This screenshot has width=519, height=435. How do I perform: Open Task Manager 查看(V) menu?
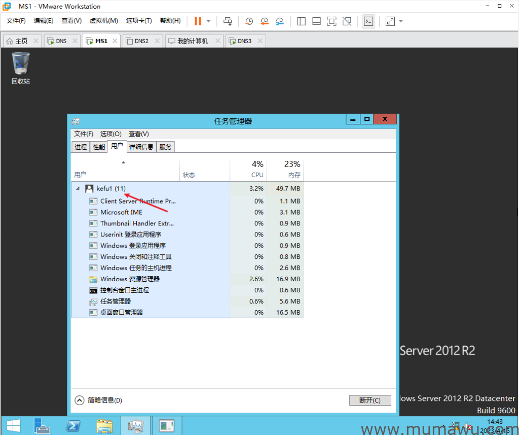pyautogui.click(x=139, y=133)
